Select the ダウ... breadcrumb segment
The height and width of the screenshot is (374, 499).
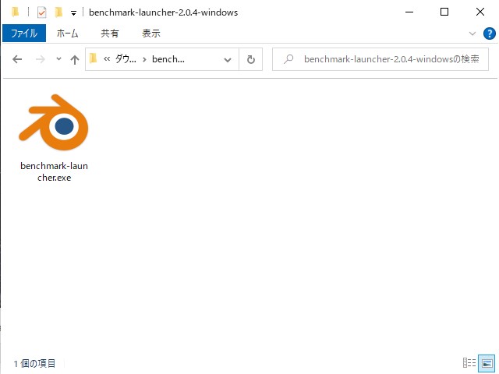tap(126, 59)
